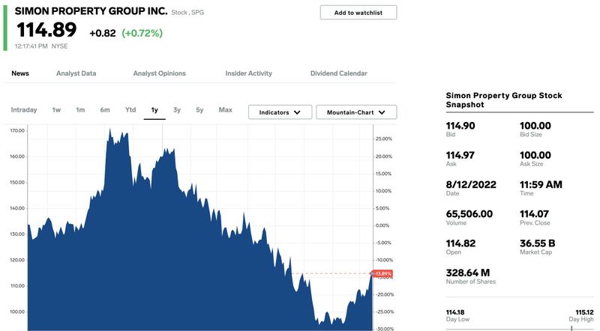The width and height of the screenshot is (600, 331).
Task: Switch chart to Ytd range
Action: (x=130, y=110)
